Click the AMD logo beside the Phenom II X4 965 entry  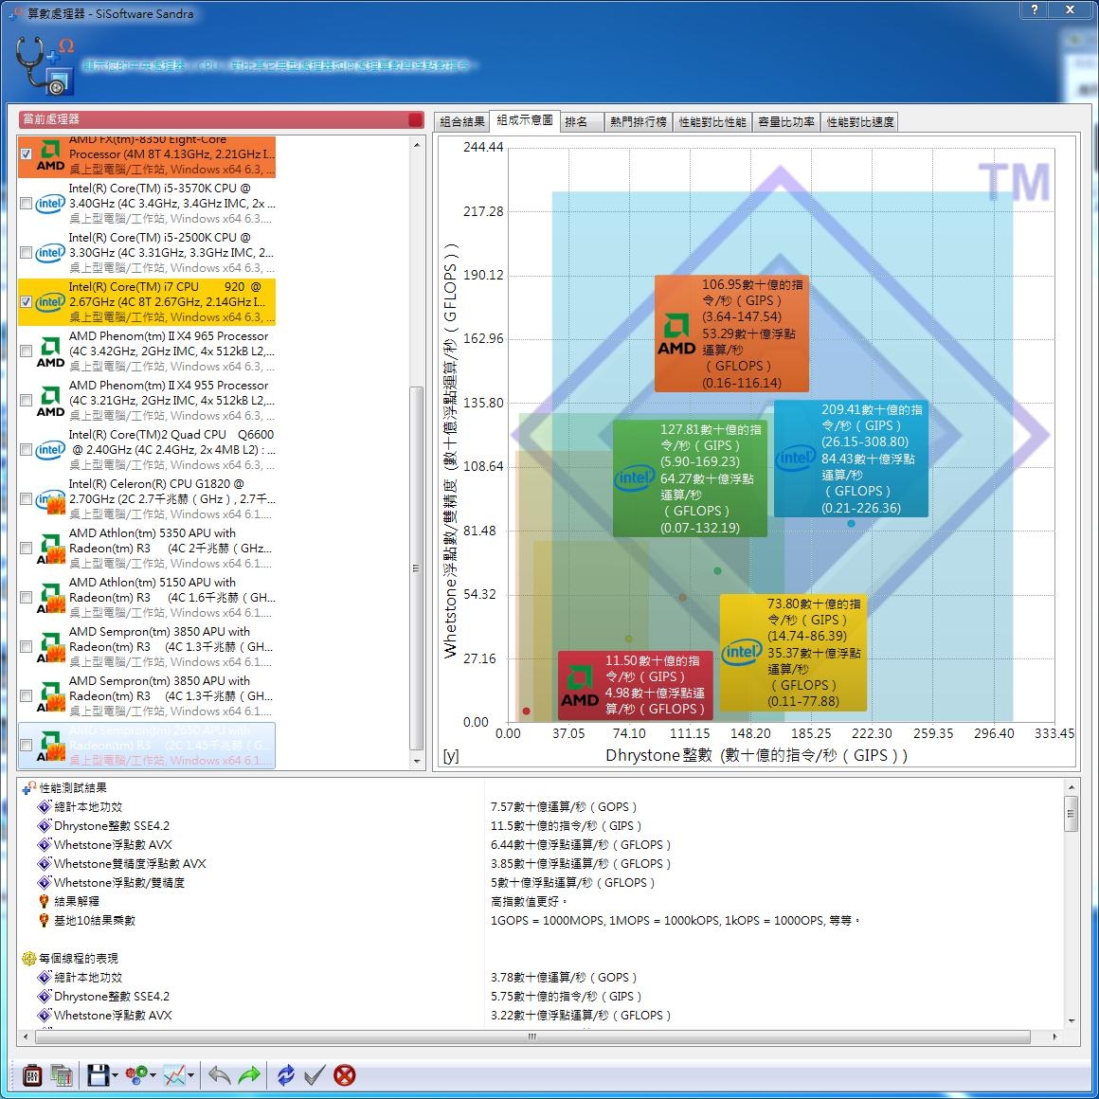(x=50, y=351)
